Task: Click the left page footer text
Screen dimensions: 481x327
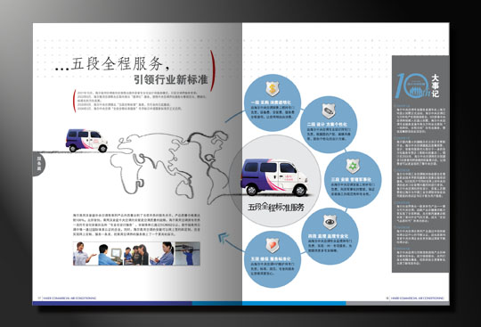Action: [x=67, y=298]
